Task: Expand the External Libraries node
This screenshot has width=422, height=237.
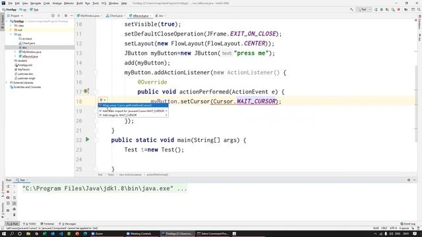Action: click(7, 83)
